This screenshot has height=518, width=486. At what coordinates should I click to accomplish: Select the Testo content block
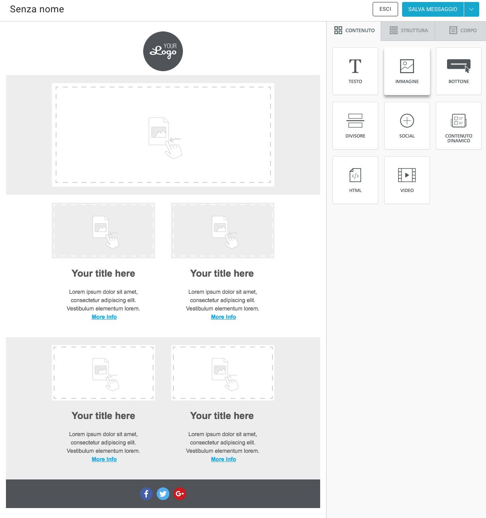click(x=355, y=71)
